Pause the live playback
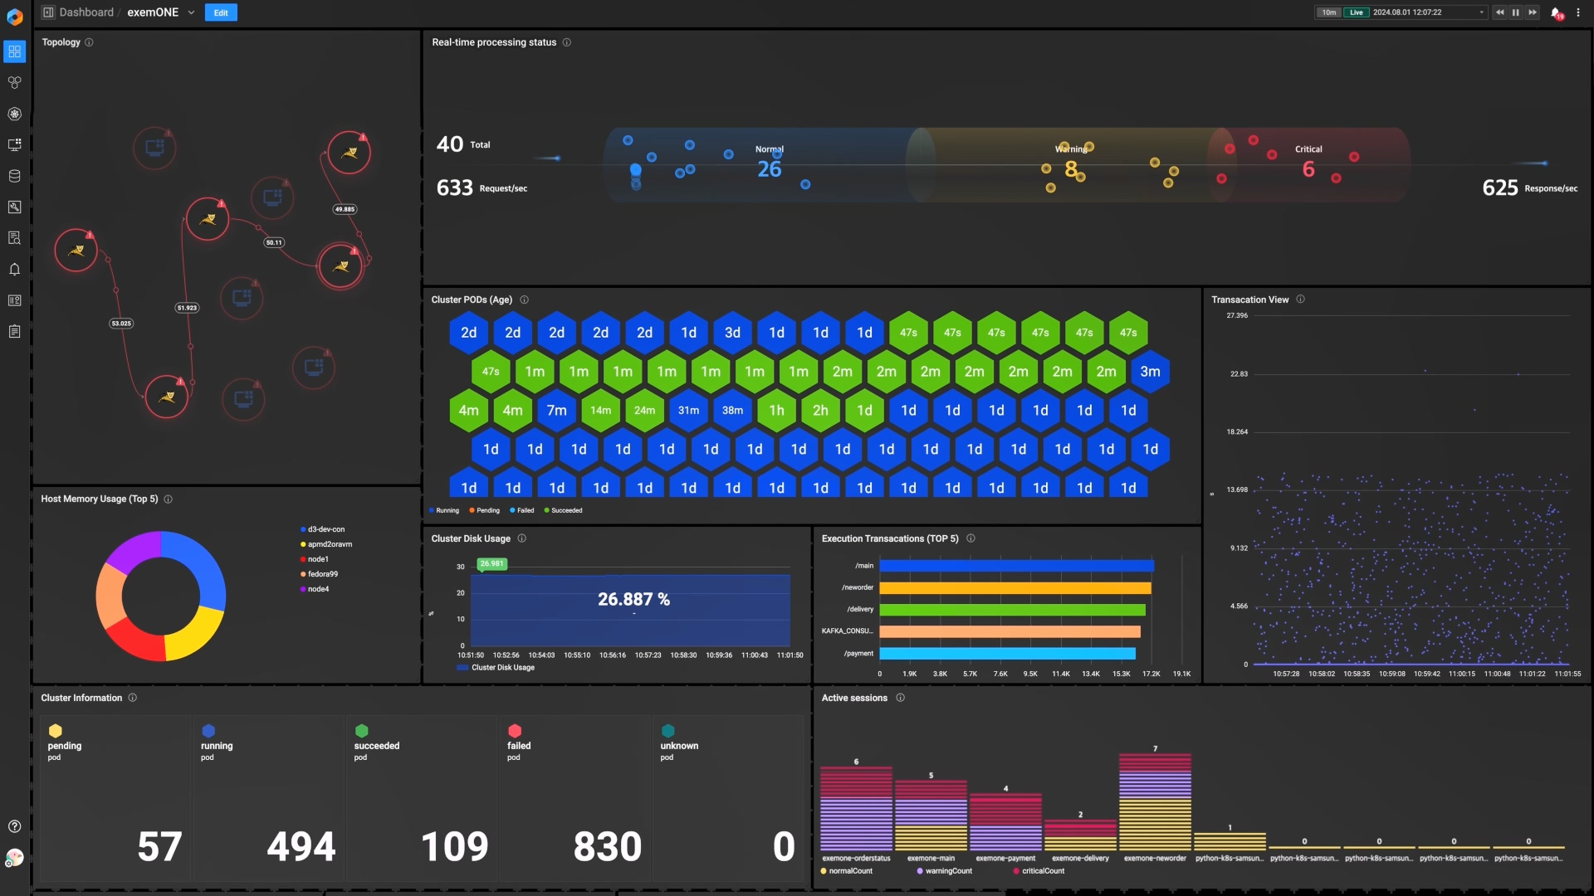 [1516, 12]
